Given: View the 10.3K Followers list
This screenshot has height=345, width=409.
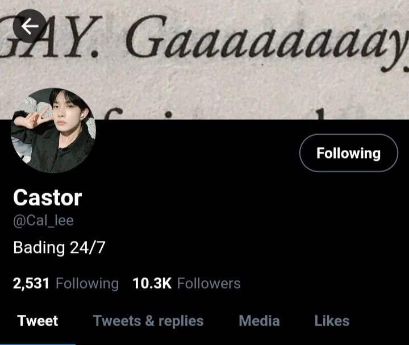Looking at the screenshot, I should pos(186,284).
